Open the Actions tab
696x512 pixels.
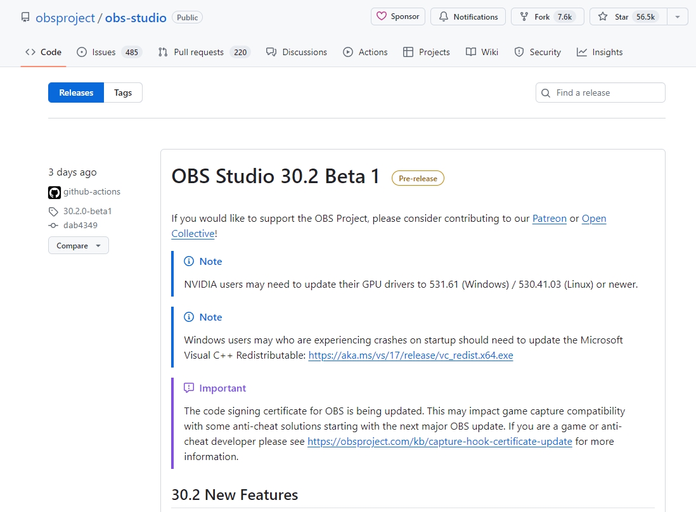[365, 52]
